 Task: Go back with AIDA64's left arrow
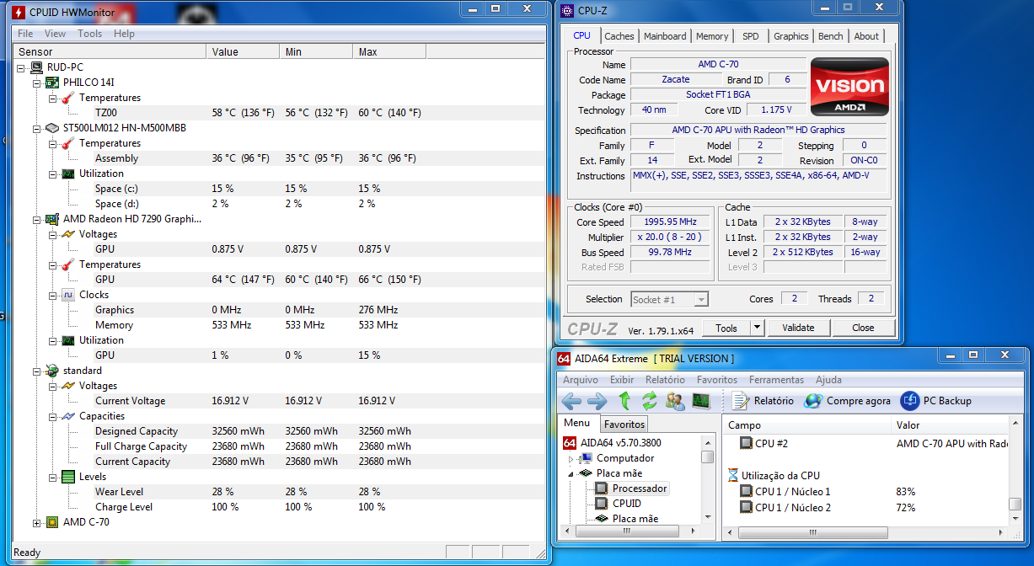(x=571, y=401)
